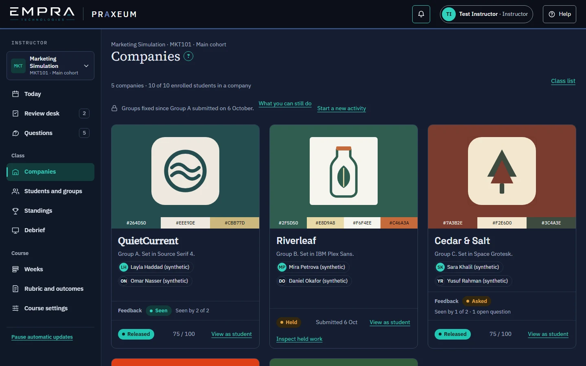Click the Asked feedback badge
The height and width of the screenshot is (366, 586).
point(477,301)
